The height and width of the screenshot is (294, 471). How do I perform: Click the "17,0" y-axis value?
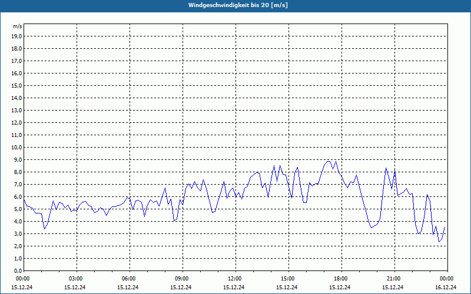pyautogui.click(x=16, y=61)
